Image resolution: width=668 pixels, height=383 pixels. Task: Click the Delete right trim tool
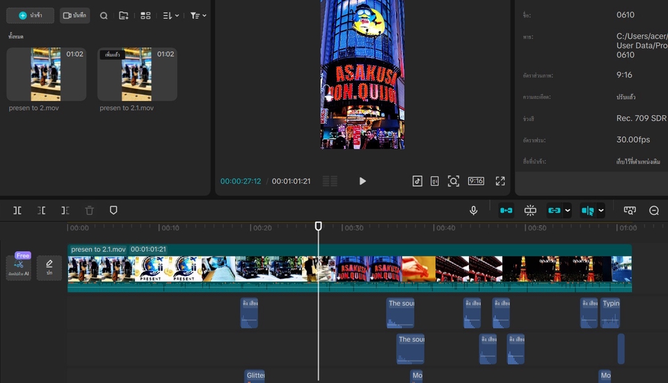pyautogui.click(x=65, y=210)
